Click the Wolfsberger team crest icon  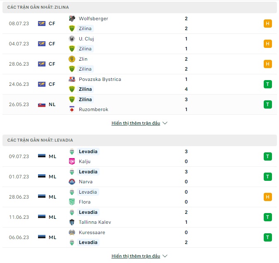pos(72,19)
